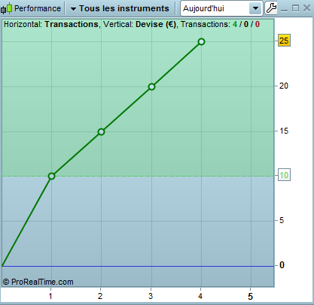Image resolution: width=314 pixels, height=305 pixels.
Task: Click horizontal axis label 5
Action: 250,297
